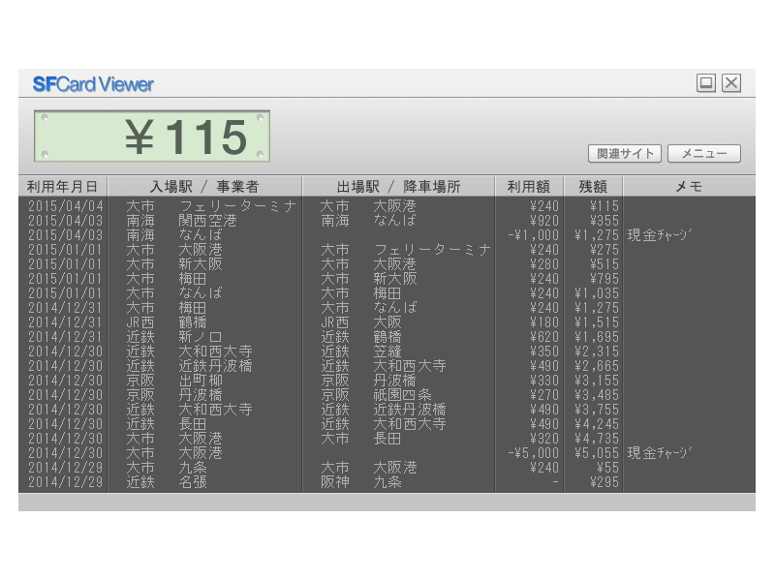Select entry station 長田

point(193,424)
